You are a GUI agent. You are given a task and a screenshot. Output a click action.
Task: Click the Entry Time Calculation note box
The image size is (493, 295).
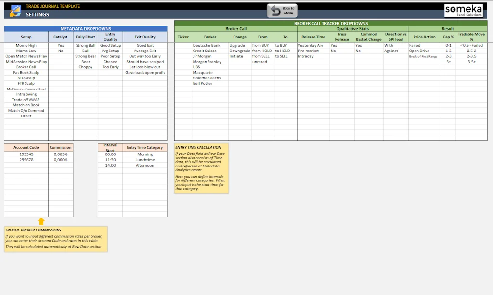(x=201, y=168)
